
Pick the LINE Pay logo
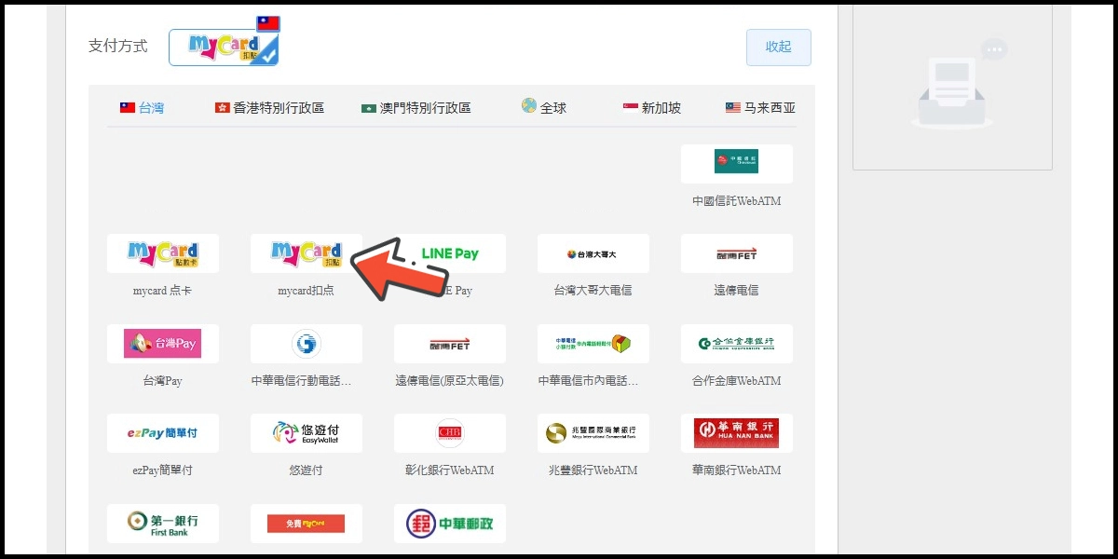coord(450,253)
